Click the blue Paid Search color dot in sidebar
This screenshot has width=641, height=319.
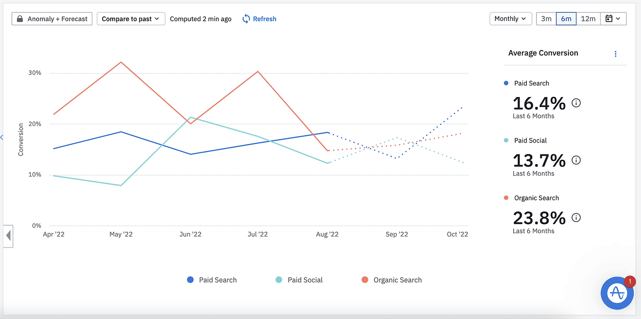point(506,83)
